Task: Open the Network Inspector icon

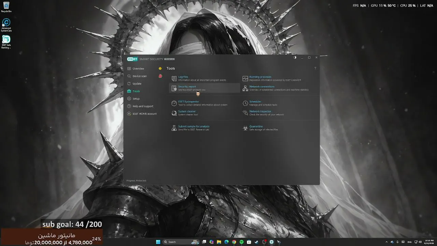Action: point(245,113)
